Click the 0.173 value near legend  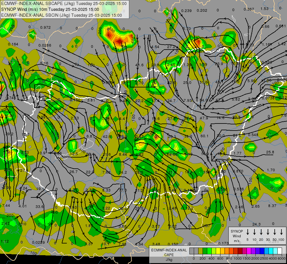click(223, 243)
